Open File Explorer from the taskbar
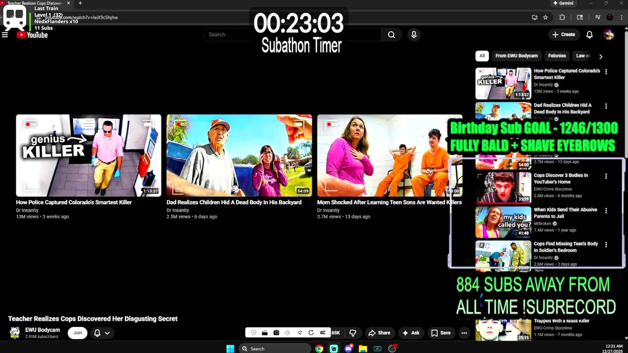Image resolution: width=628 pixels, height=353 pixels. click(x=363, y=349)
